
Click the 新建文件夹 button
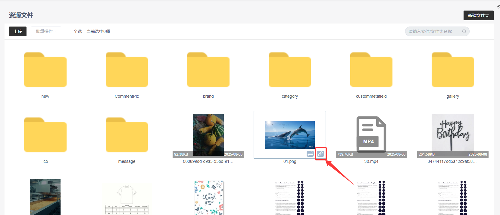pos(478,15)
